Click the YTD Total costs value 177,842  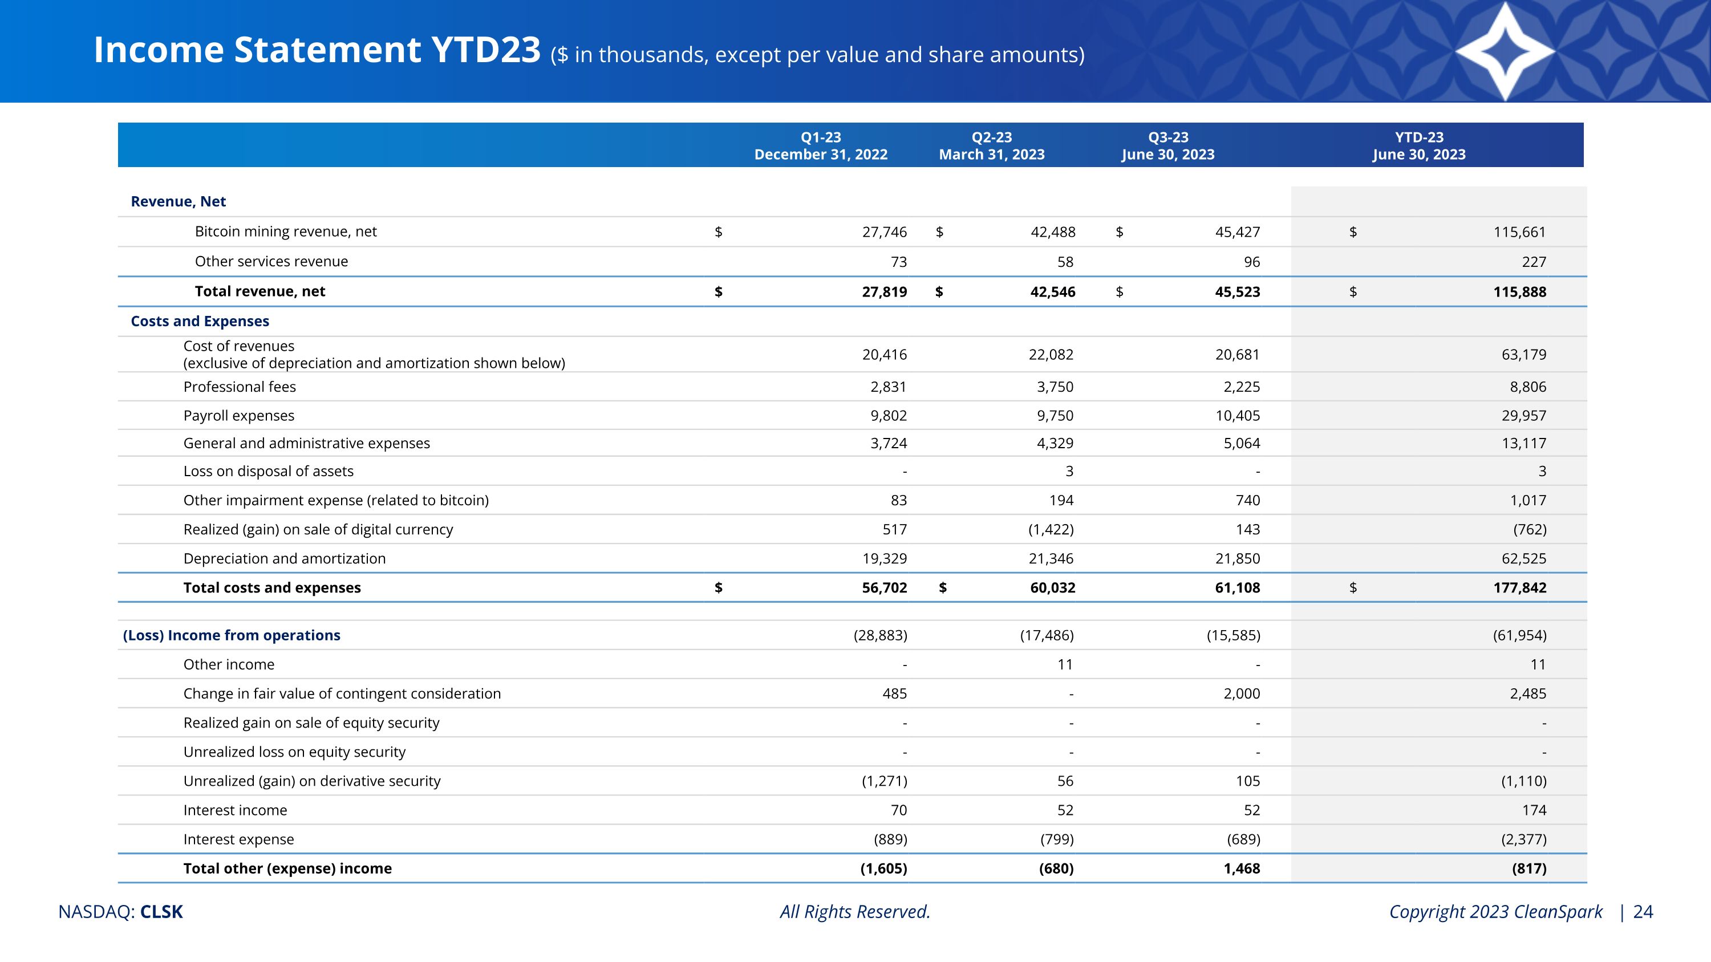[1520, 587]
